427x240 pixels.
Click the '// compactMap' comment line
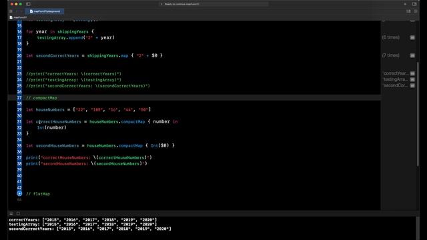tap(41, 98)
